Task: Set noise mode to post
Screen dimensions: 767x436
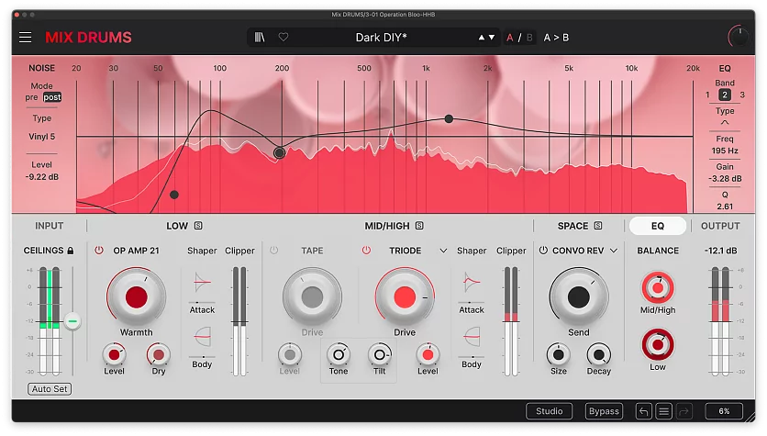Action: [x=52, y=97]
